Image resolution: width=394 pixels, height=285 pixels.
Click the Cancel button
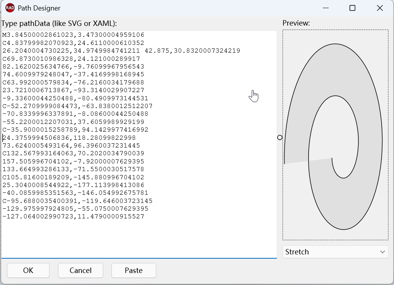tap(80, 270)
